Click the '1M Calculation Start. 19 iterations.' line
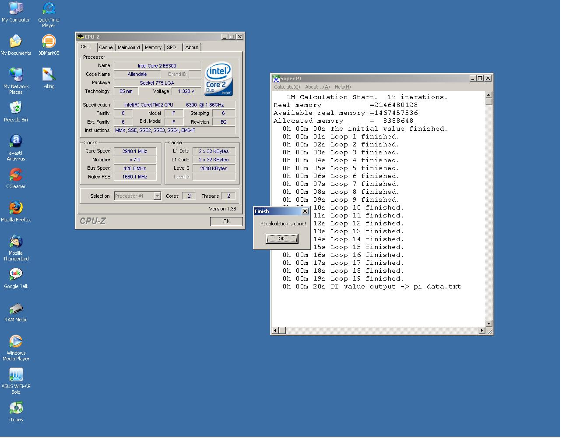 [367, 97]
